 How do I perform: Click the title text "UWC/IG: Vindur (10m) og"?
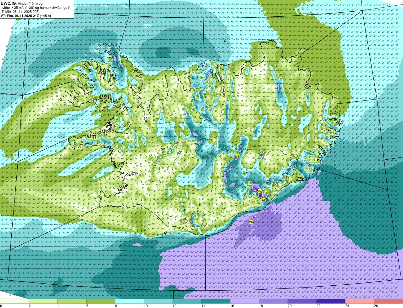pyautogui.click(x=21, y=3)
